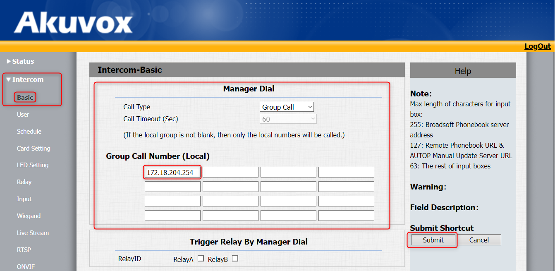Open the Call Type dropdown
555x271 pixels.
(287, 107)
